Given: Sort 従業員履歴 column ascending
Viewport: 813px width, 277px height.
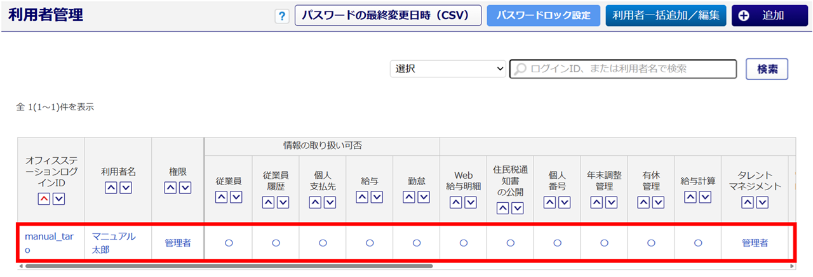Looking at the screenshot, I should pos(268,203).
